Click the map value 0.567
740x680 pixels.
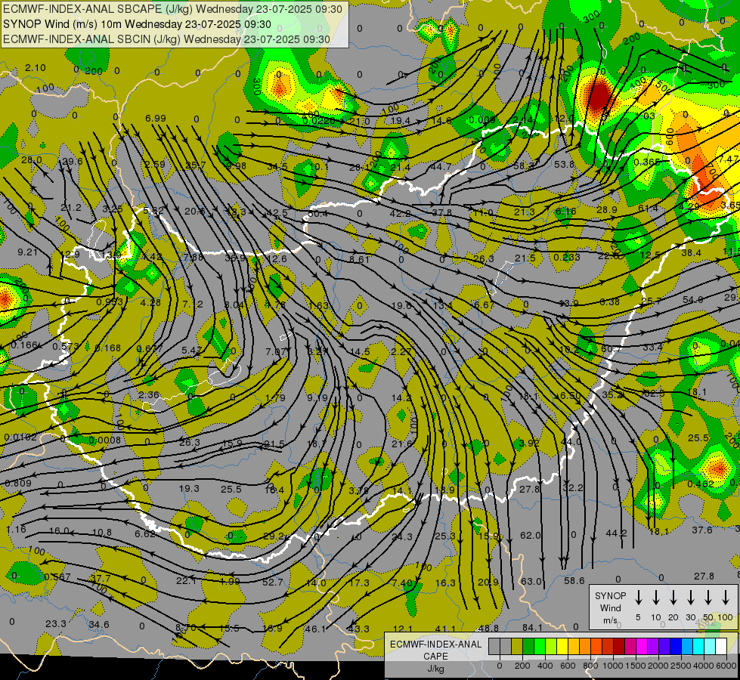point(57,576)
